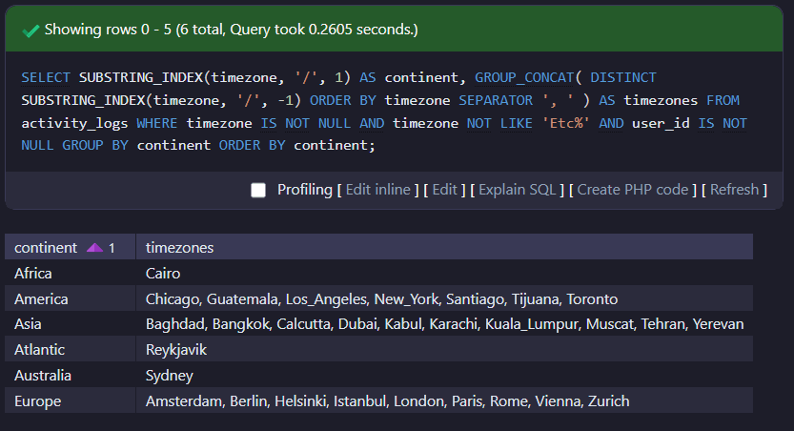Select the Africa continent cell
This screenshot has height=431, width=794.
pyautogui.click(x=71, y=273)
